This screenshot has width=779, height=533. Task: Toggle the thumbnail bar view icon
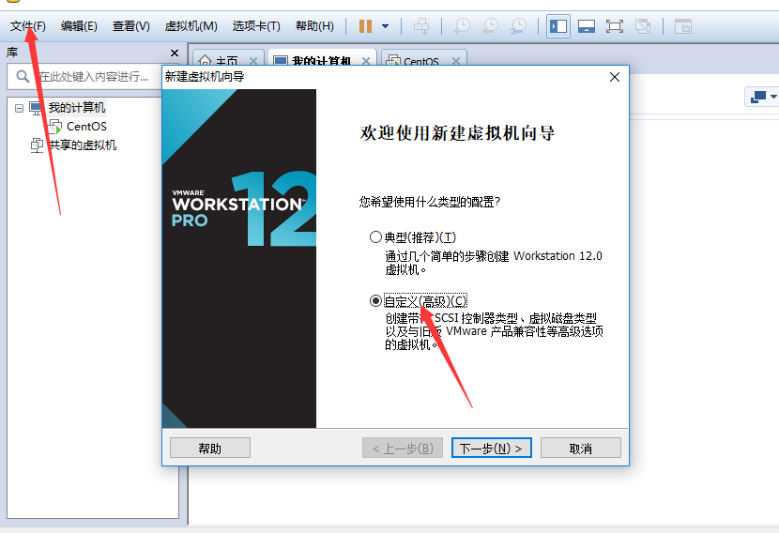click(587, 26)
